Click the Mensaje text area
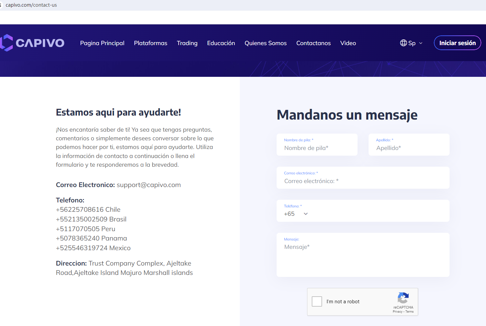486x326 pixels. point(363,257)
